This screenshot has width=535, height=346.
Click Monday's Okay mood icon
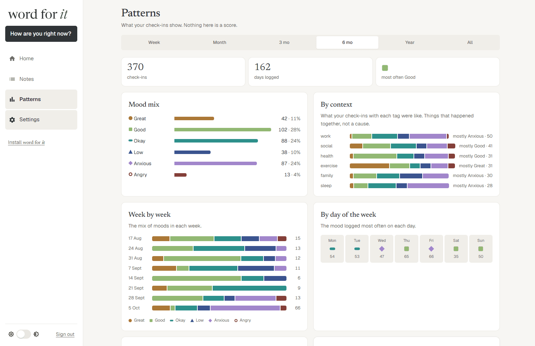(332, 249)
